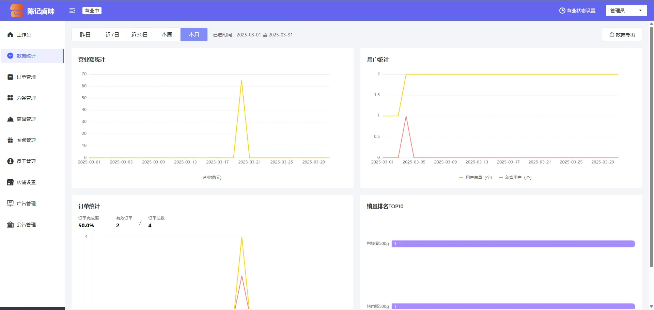Image resolution: width=654 pixels, height=310 pixels.
Task: Click the 商品管理 dish icon
Action: (10, 119)
